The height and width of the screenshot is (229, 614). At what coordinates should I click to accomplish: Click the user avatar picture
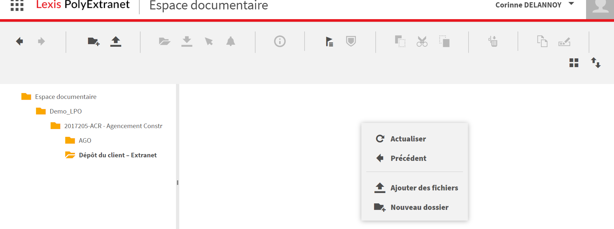600,9
